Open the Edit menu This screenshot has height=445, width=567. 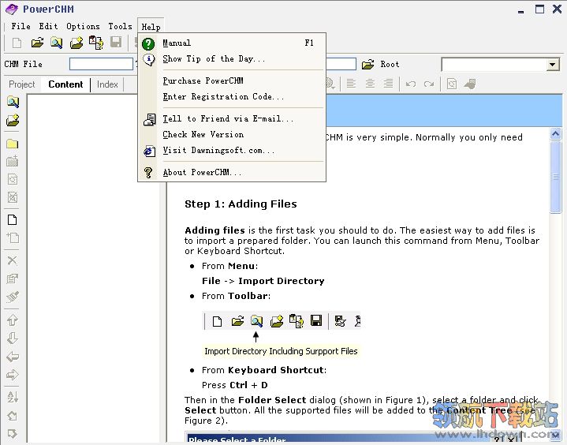48,26
